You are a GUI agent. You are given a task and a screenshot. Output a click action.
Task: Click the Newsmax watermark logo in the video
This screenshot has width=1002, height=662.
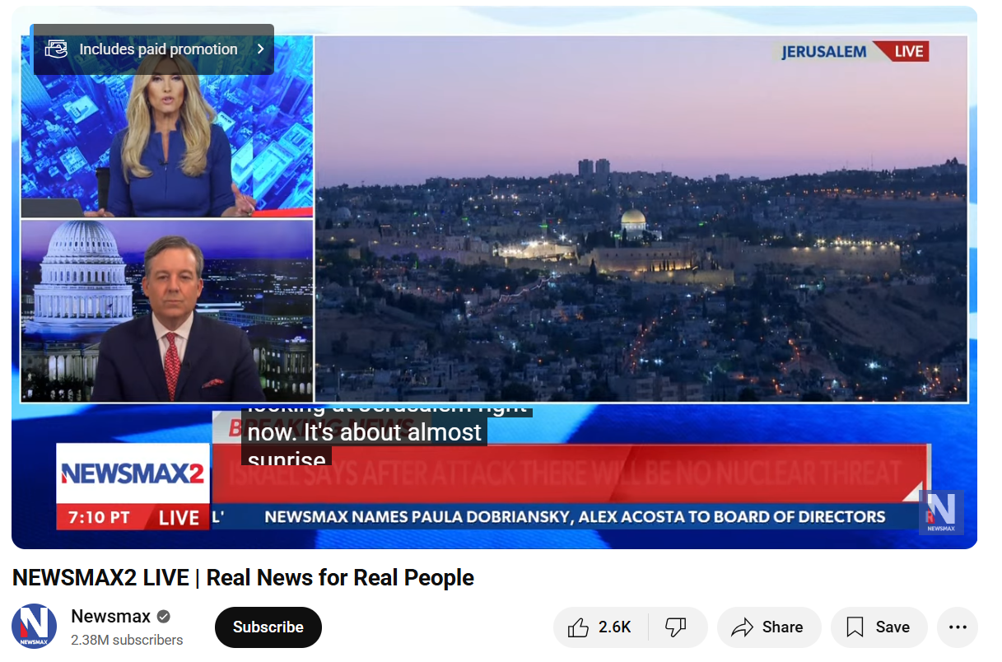point(941,512)
